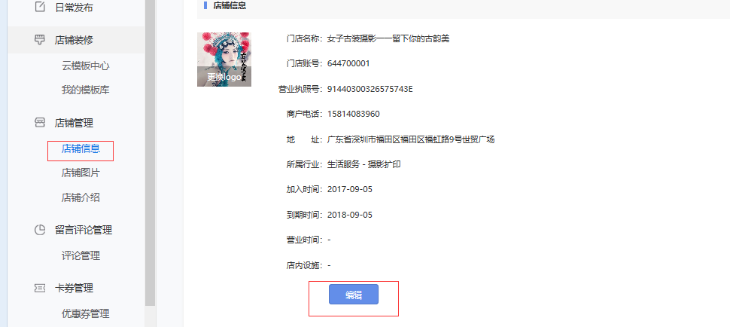The width and height of the screenshot is (730, 327).
Task: Select 店铺信息 in the sidebar
Action: coord(81,148)
